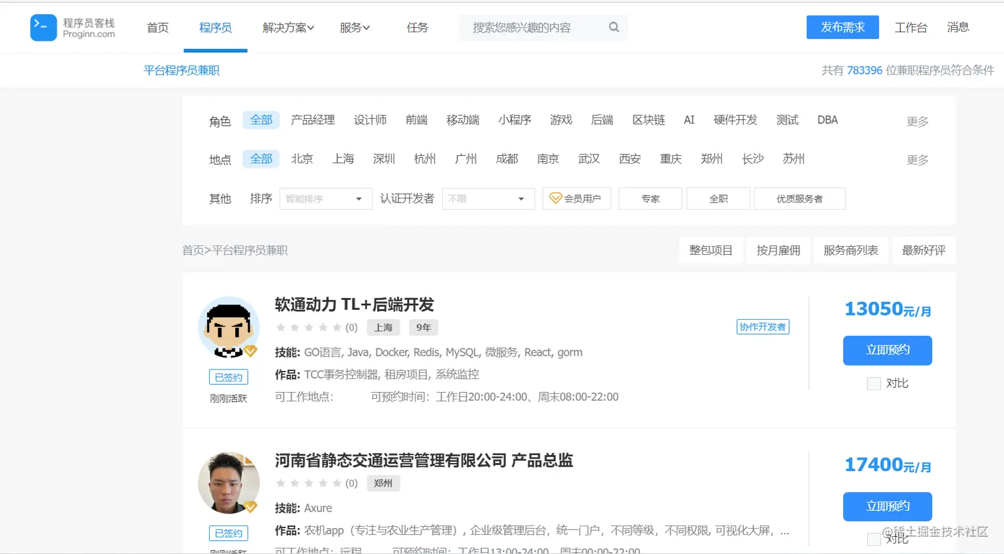Filter location by 北京
Screen dimensions: 1004x554
pyautogui.click(x=301, y=159)
